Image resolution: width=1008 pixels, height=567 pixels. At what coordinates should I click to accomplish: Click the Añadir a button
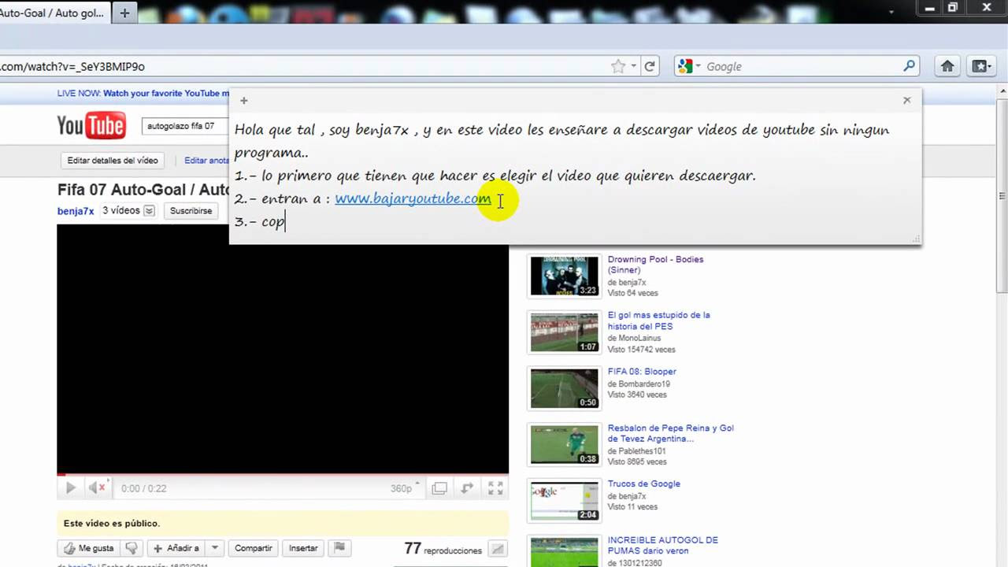(176, 548)
